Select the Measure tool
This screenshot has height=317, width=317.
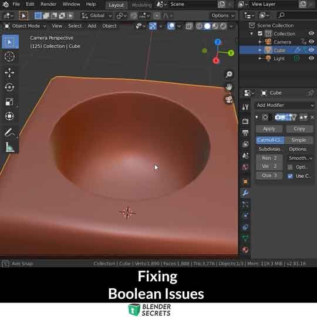coord(9,147)
